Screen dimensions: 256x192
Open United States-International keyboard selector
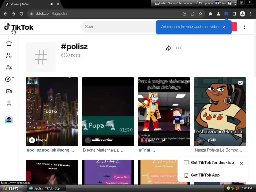173,3
